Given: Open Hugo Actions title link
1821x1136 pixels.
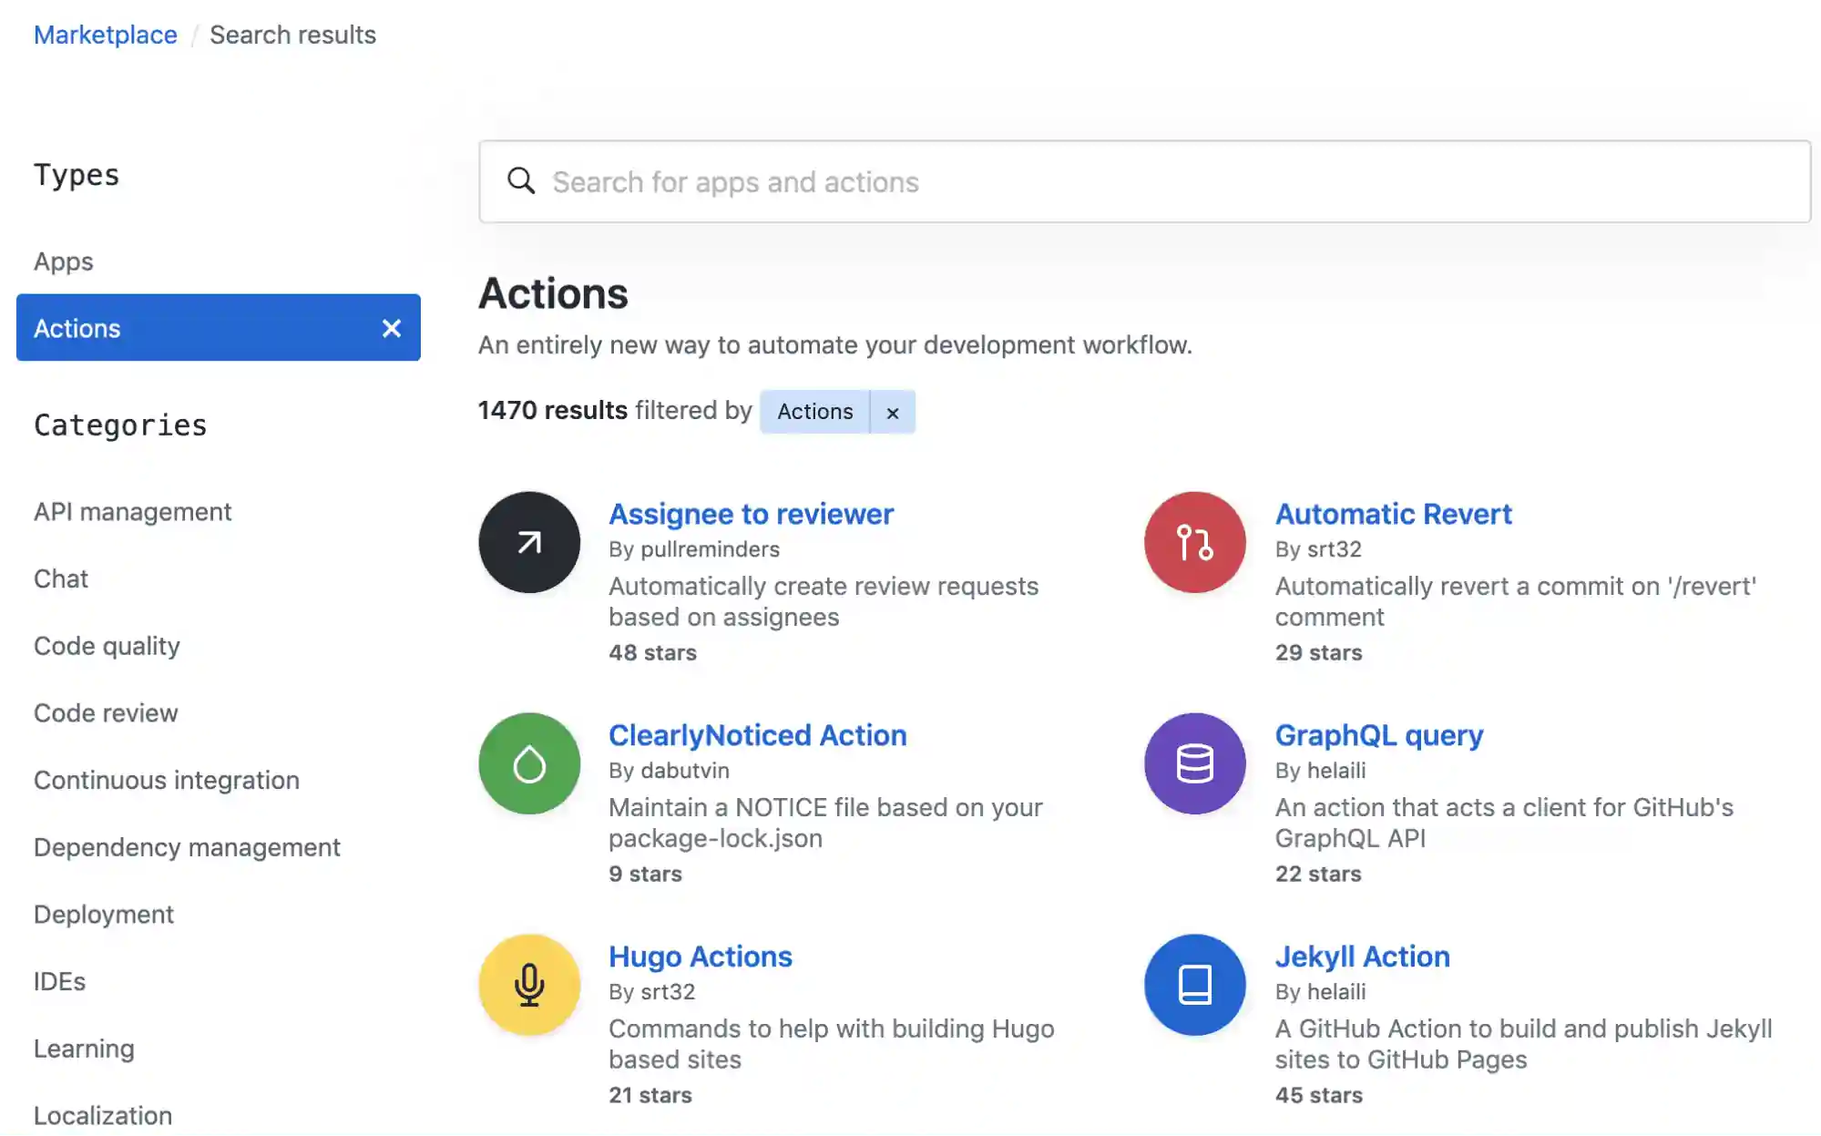Looking at the screenshot, I should point(700,957).
